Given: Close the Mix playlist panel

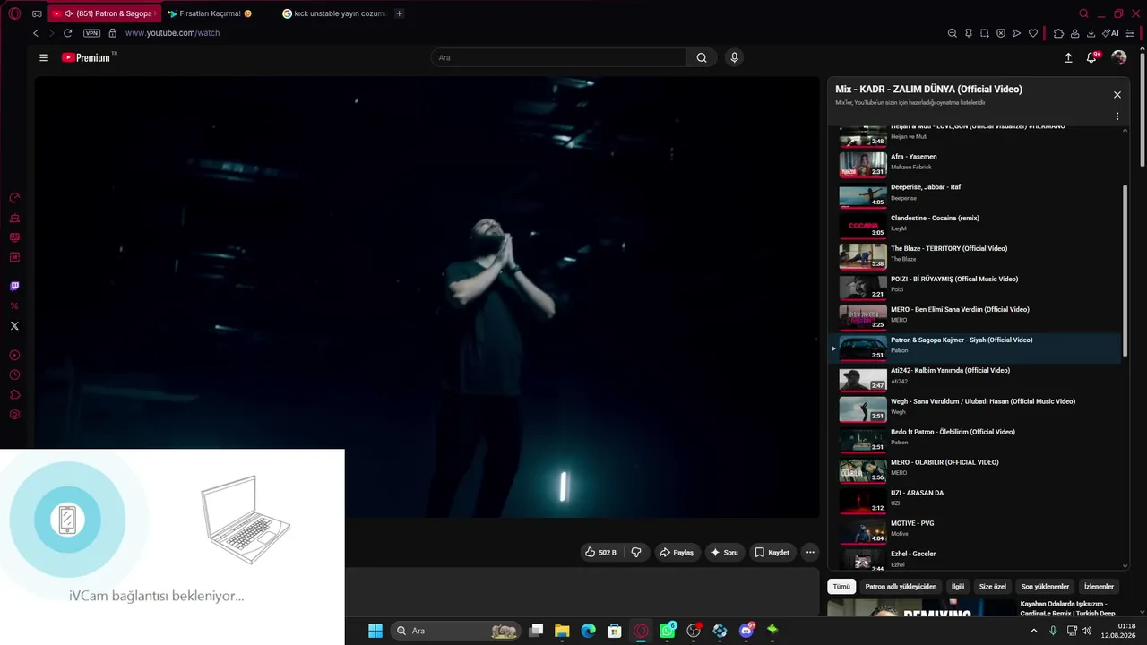Looking at the screenshot, I should [x=1117, y=95].
